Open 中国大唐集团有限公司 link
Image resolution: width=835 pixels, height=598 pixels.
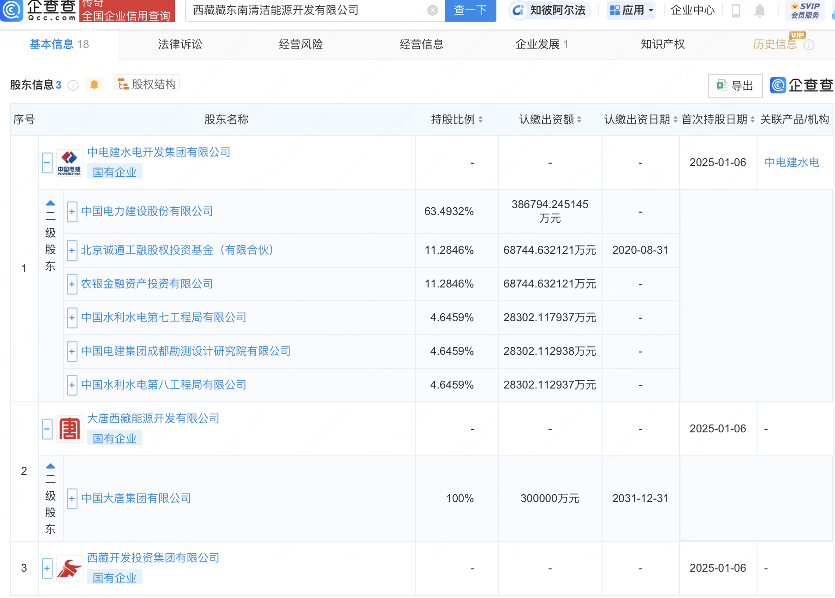tap(136, 498)
